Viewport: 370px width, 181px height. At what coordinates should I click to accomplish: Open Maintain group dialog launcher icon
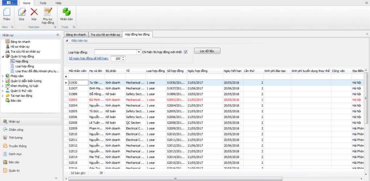tap(55, 27)
